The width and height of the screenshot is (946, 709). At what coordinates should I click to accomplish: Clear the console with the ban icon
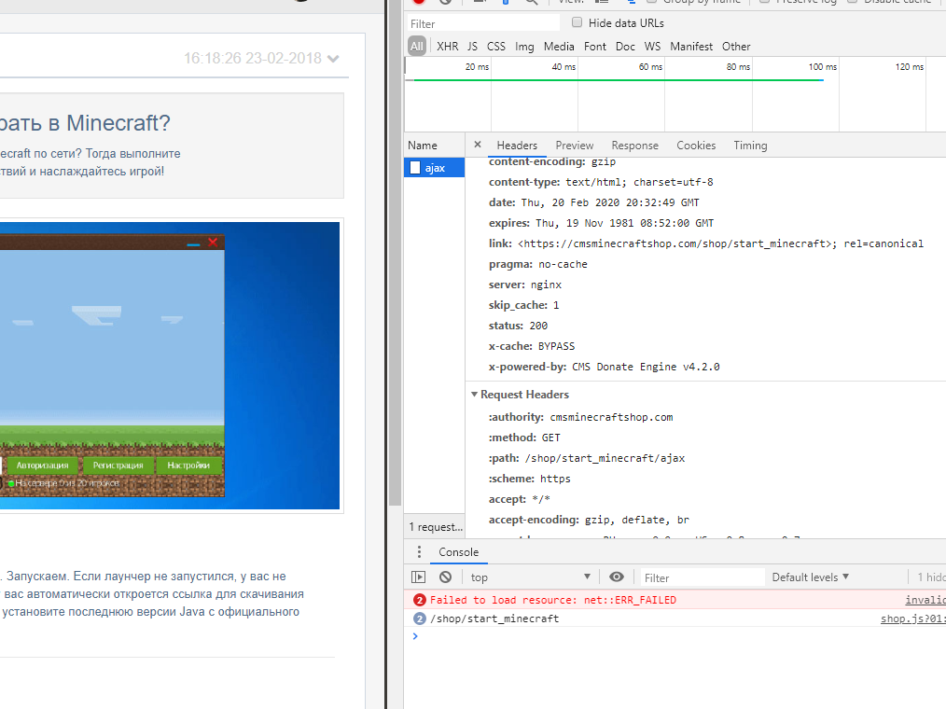(445, 577)
